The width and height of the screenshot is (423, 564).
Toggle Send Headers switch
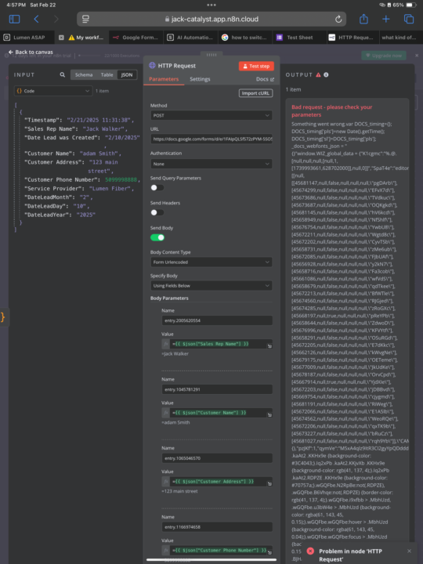tap(157, 212)
